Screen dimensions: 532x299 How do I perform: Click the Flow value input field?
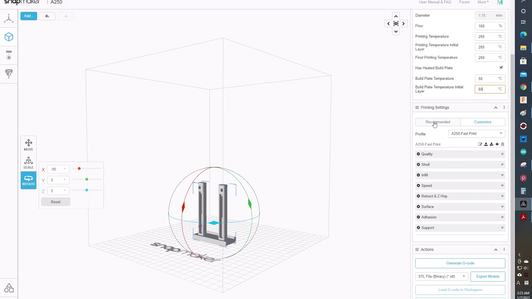point(490,26)
